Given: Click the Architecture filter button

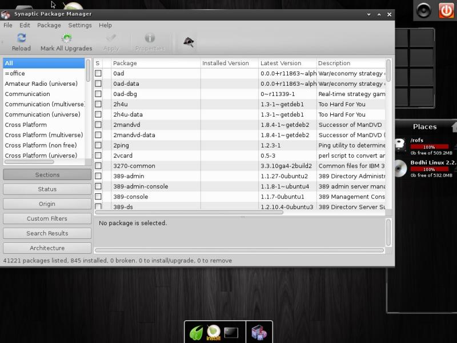Looking at the screenshot, I should click(47, 248).
